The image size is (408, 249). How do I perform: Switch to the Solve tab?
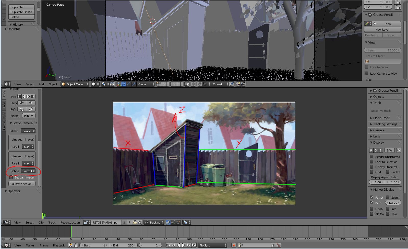point(4,105)
